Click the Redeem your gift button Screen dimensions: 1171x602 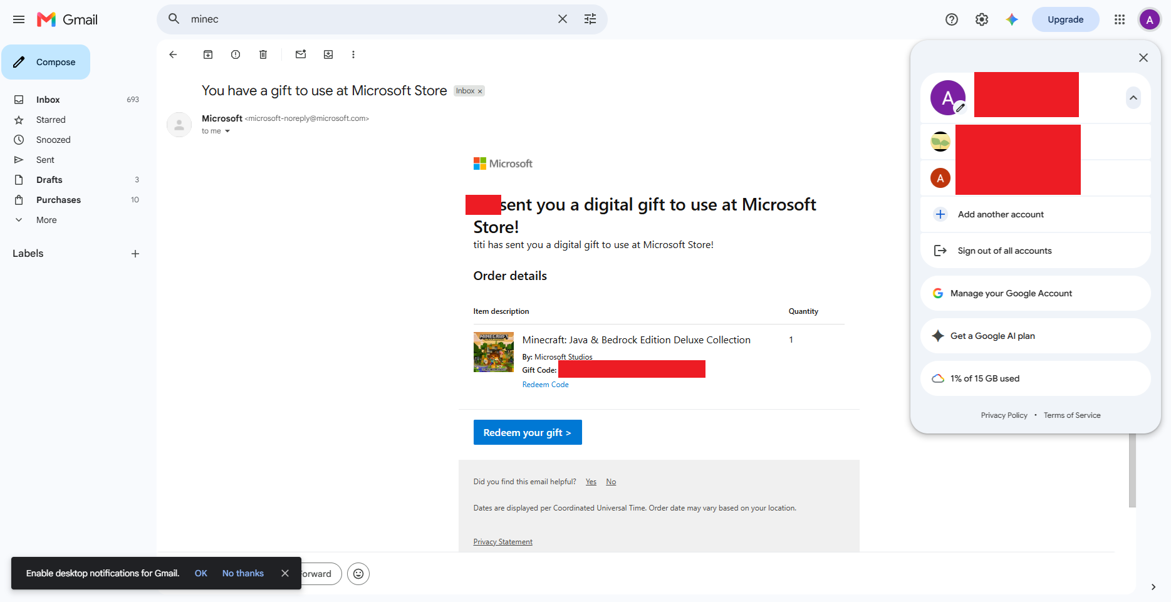[x=528, y=432]
